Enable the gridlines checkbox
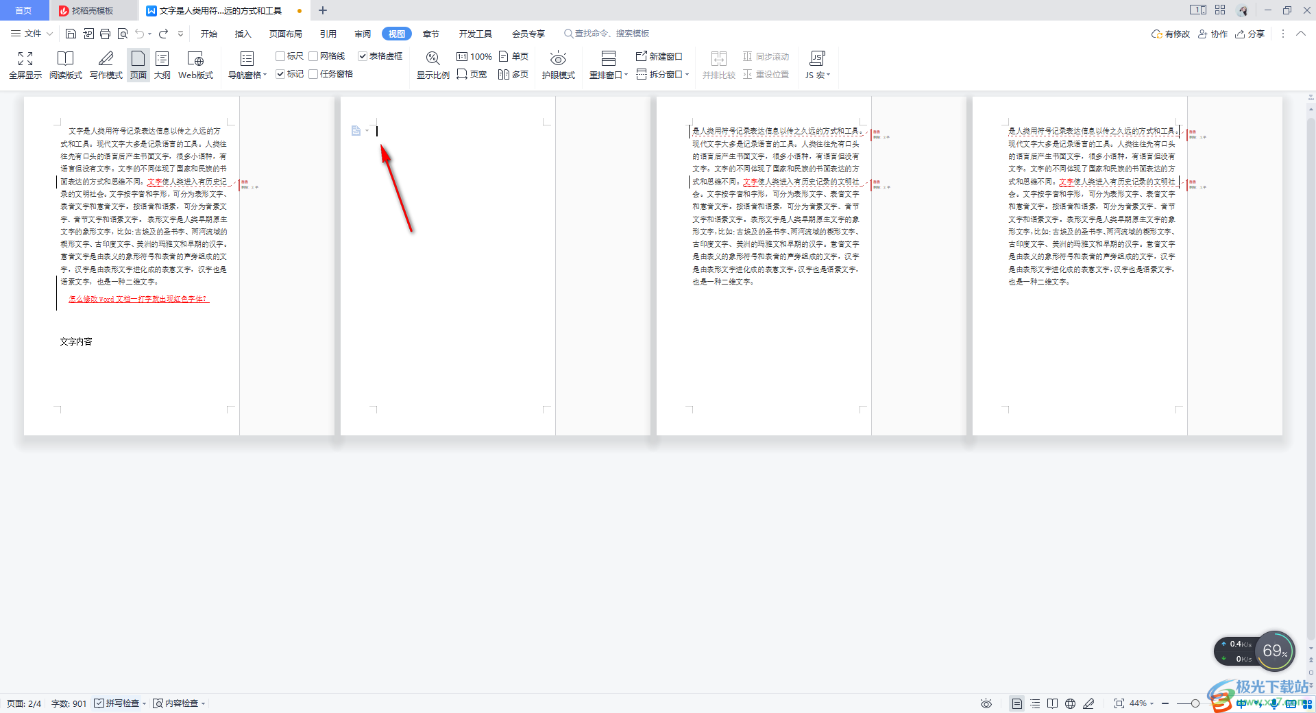The image size is (1316, 713). 313,56
